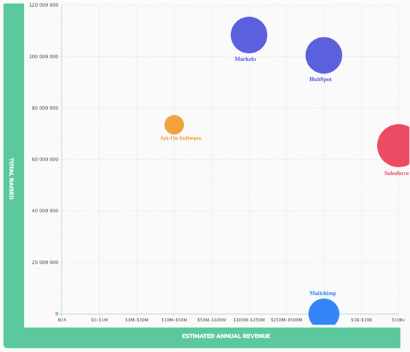Click the purple Marketo bubble
The width and height of the screenshot is (410, 352).
pyautogui.click(x=249, y=35)
